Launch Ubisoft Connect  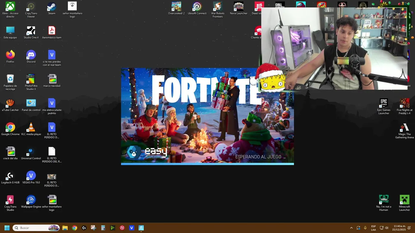(197, 9)
